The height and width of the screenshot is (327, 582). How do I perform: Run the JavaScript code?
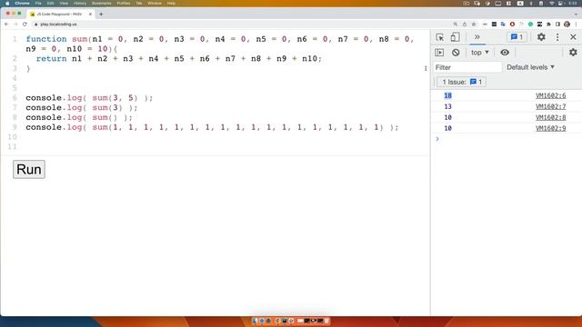[29, 170]
